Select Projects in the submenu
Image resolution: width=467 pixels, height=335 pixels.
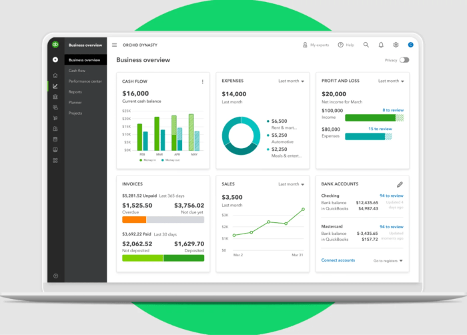[x=75, y=113]
